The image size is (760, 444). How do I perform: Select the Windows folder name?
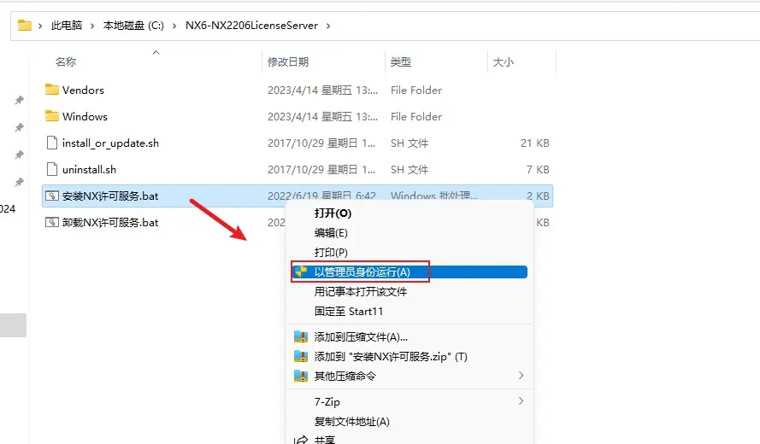pyautogui.click(x=85, y=117)
